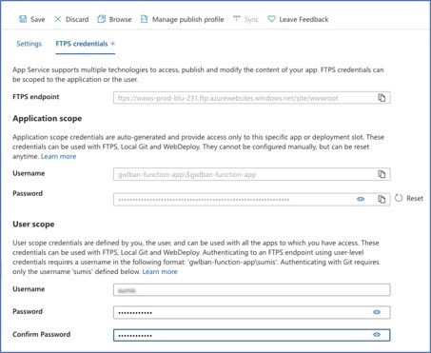Screen dimensions: 431x353
Task: Open Learn more link under Application scope
Action: click(x=59, y=156)
